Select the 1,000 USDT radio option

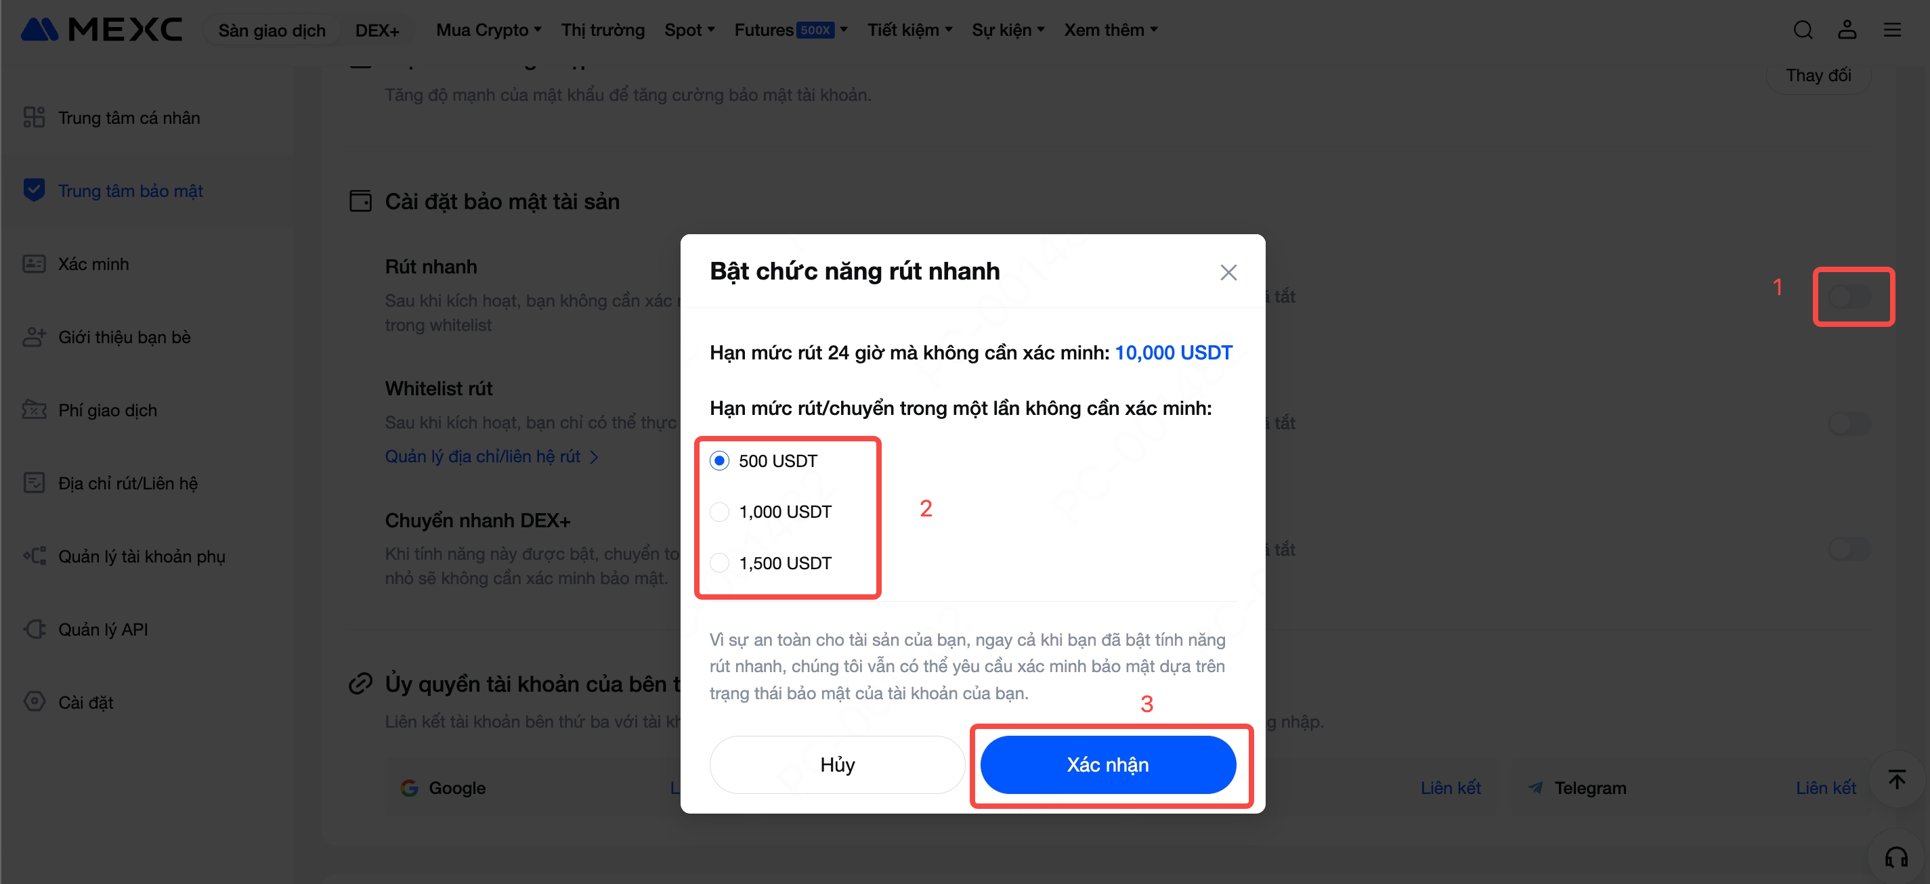click(x=719, y=512)
